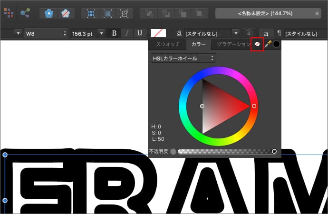This screenshot has height=214, width=328.
Task: Select the eyedropper color picker tool
Action: pos(268,44)
